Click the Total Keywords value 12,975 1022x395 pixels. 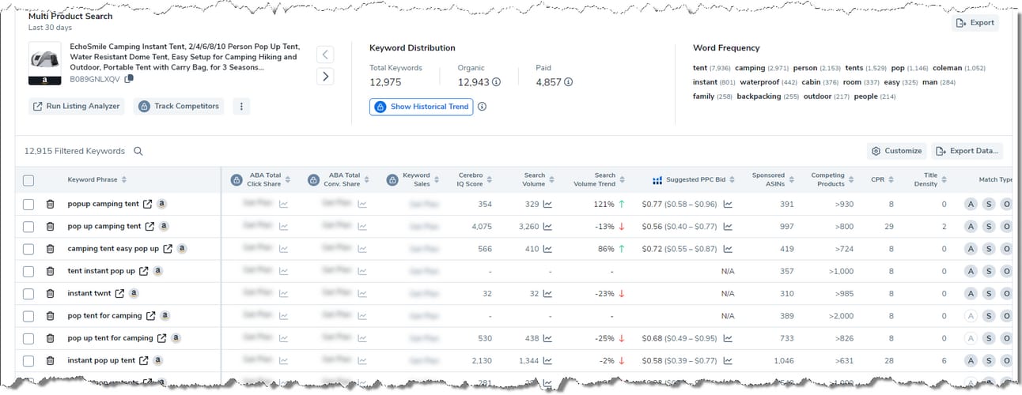point(385,82)
